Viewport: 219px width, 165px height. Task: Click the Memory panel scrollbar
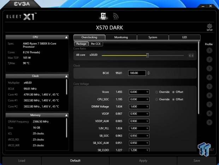66,128
